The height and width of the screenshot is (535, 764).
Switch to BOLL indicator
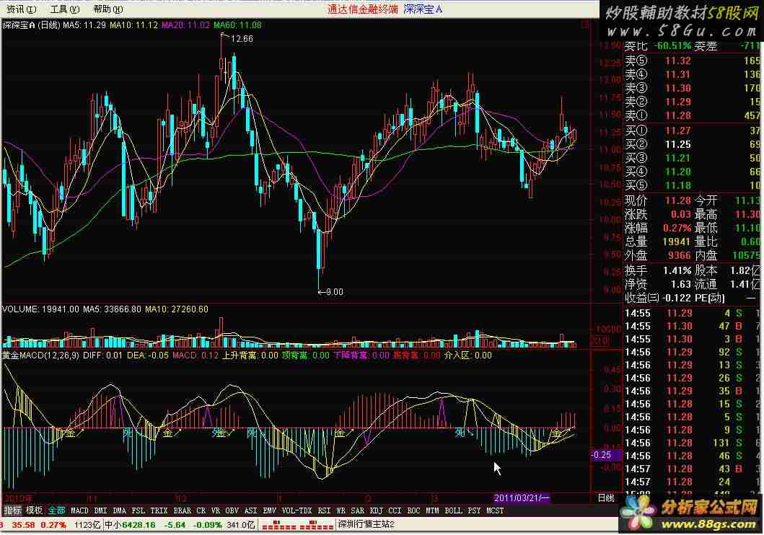point(453,510)
